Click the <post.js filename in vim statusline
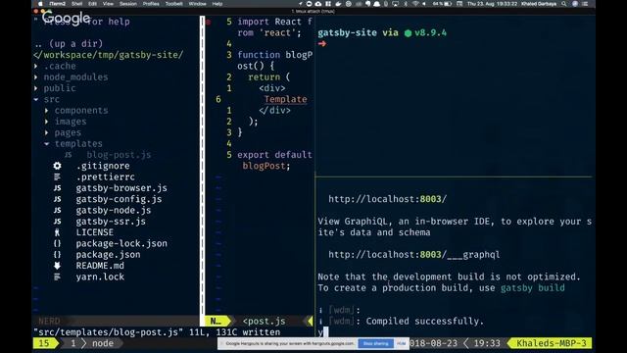 264,321
